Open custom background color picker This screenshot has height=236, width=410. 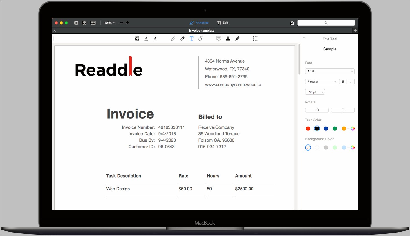pos(353,148)
